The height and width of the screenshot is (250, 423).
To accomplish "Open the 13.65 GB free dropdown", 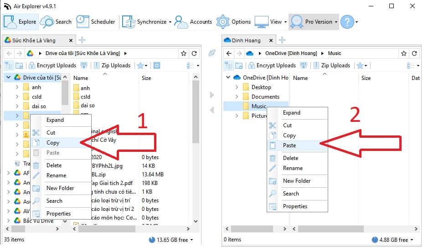I will [x=171, y=240].
